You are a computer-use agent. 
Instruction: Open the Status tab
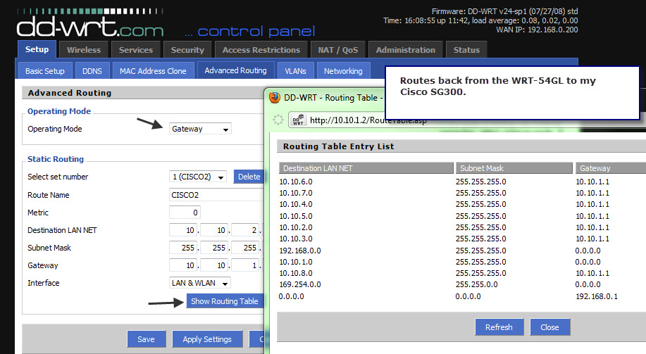[466, 50]
